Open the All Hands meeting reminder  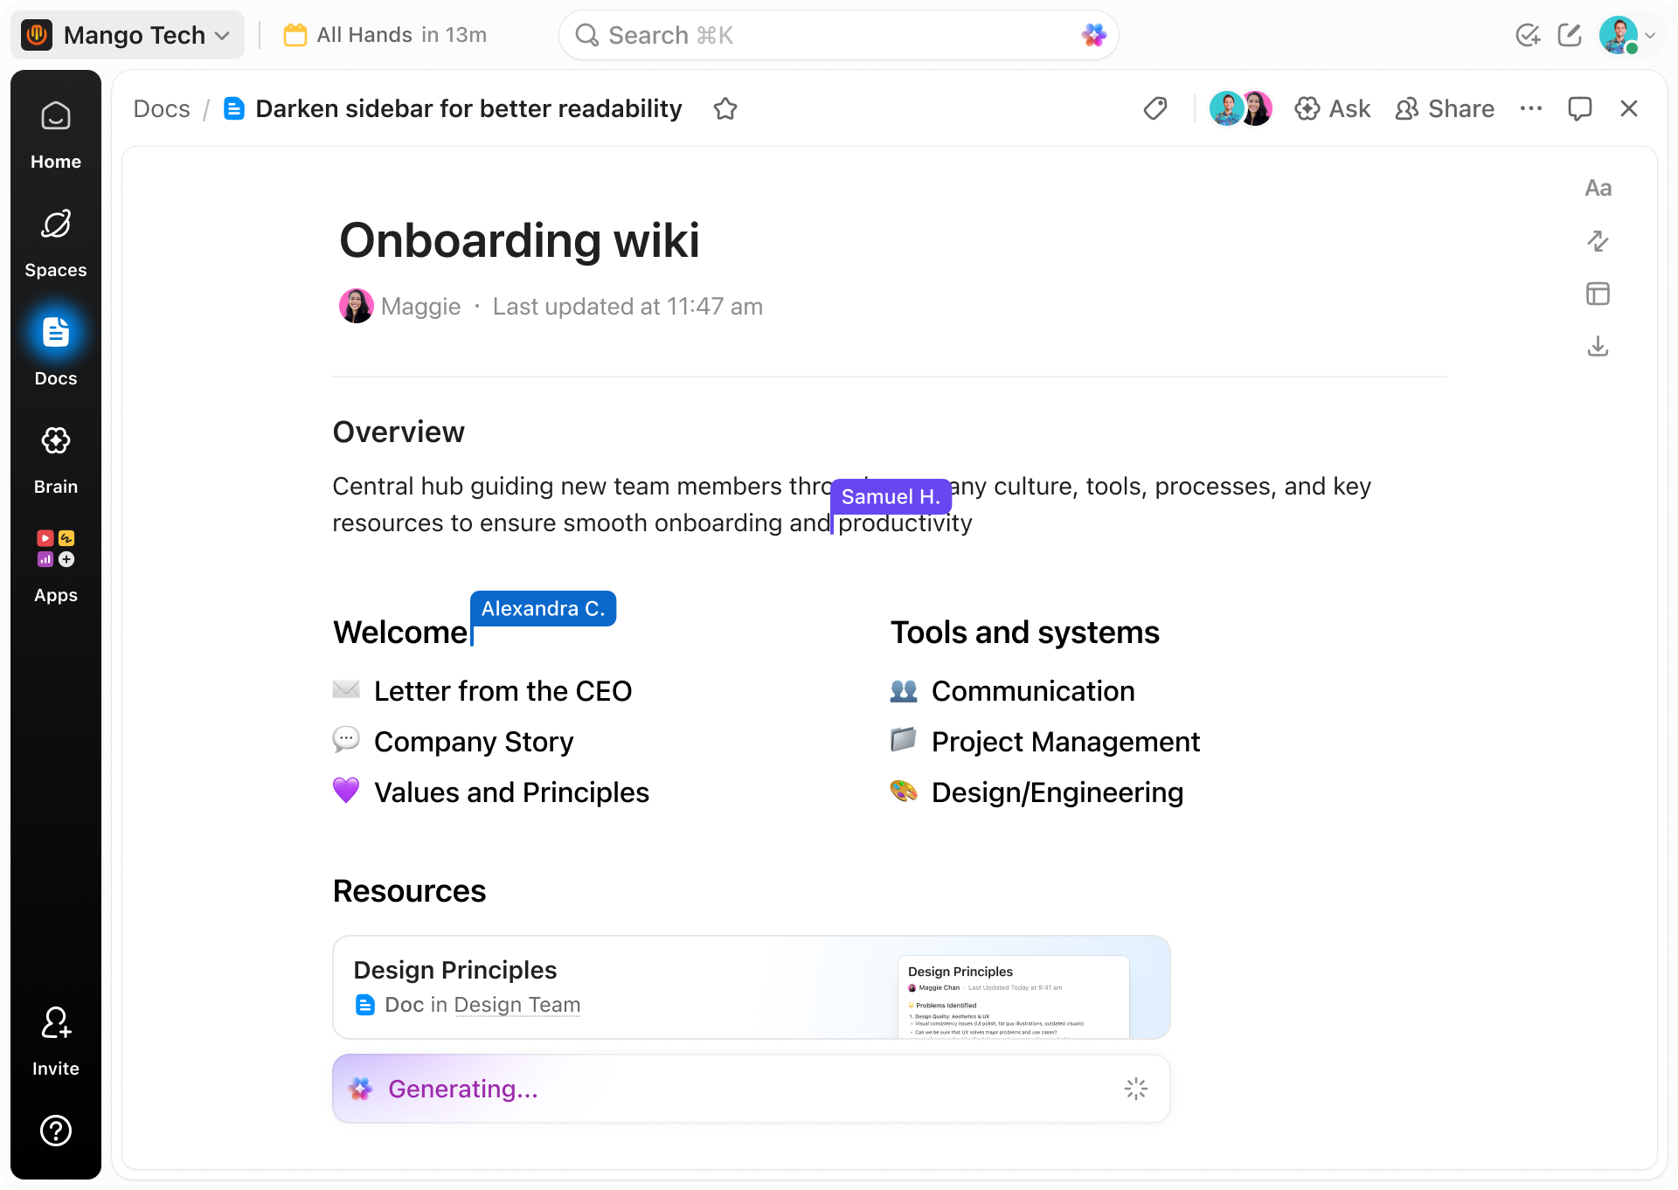coord(383,35)
